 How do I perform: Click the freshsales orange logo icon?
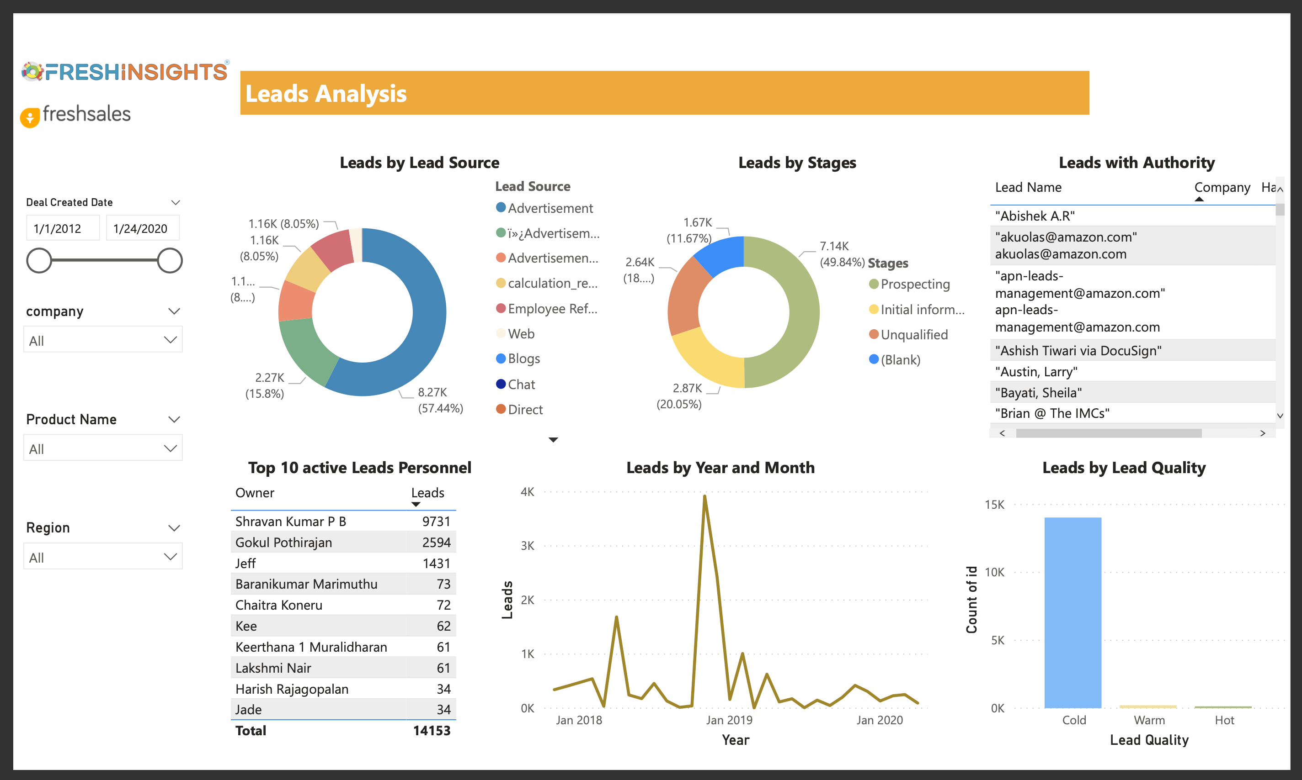click(x=30, y=117)
